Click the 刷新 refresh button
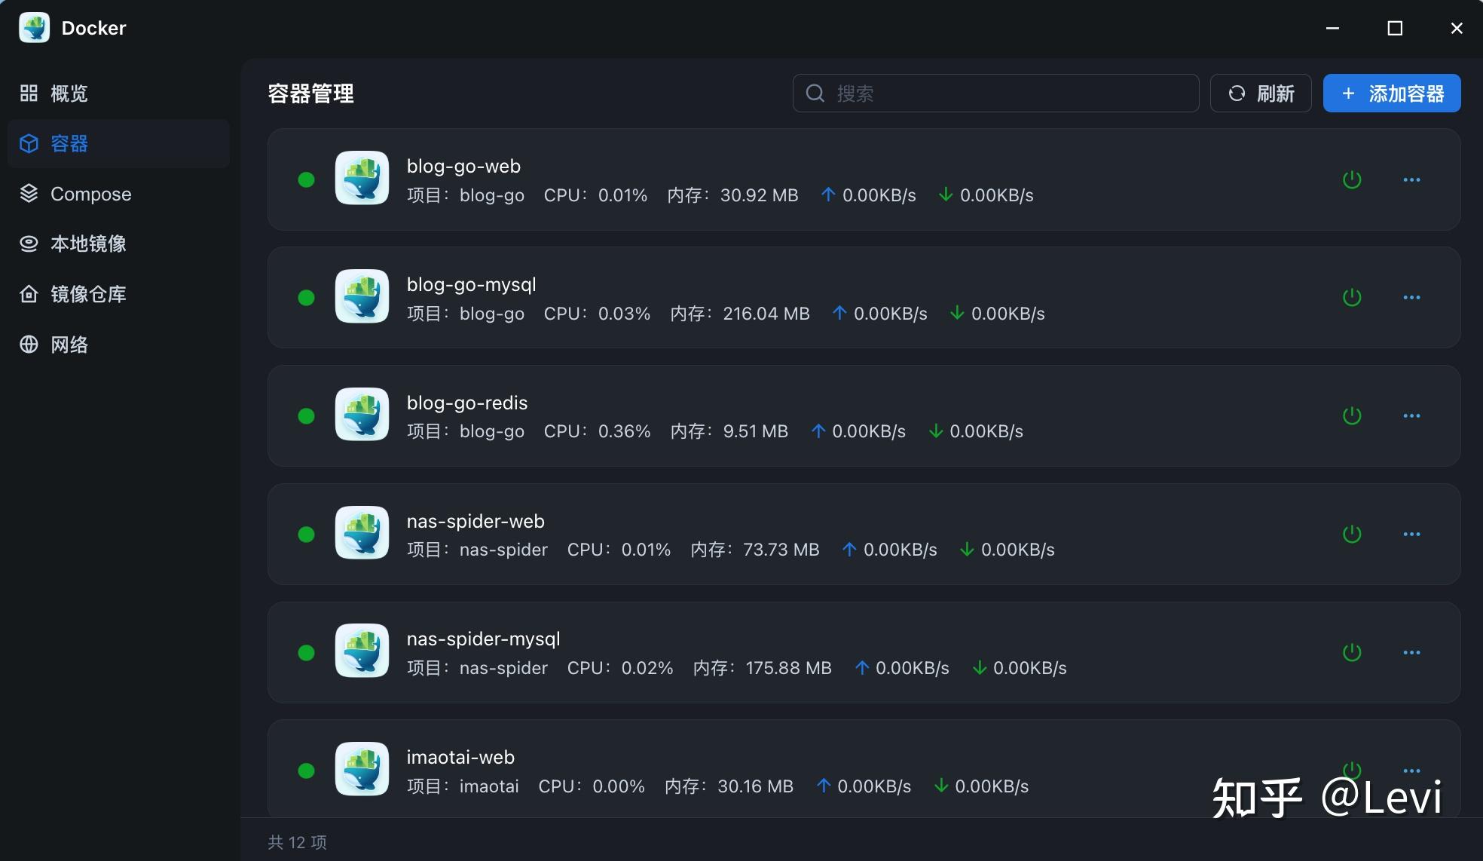This screenshot has height=861, width=1483. pyautogui.click(x=1261, y=93)
